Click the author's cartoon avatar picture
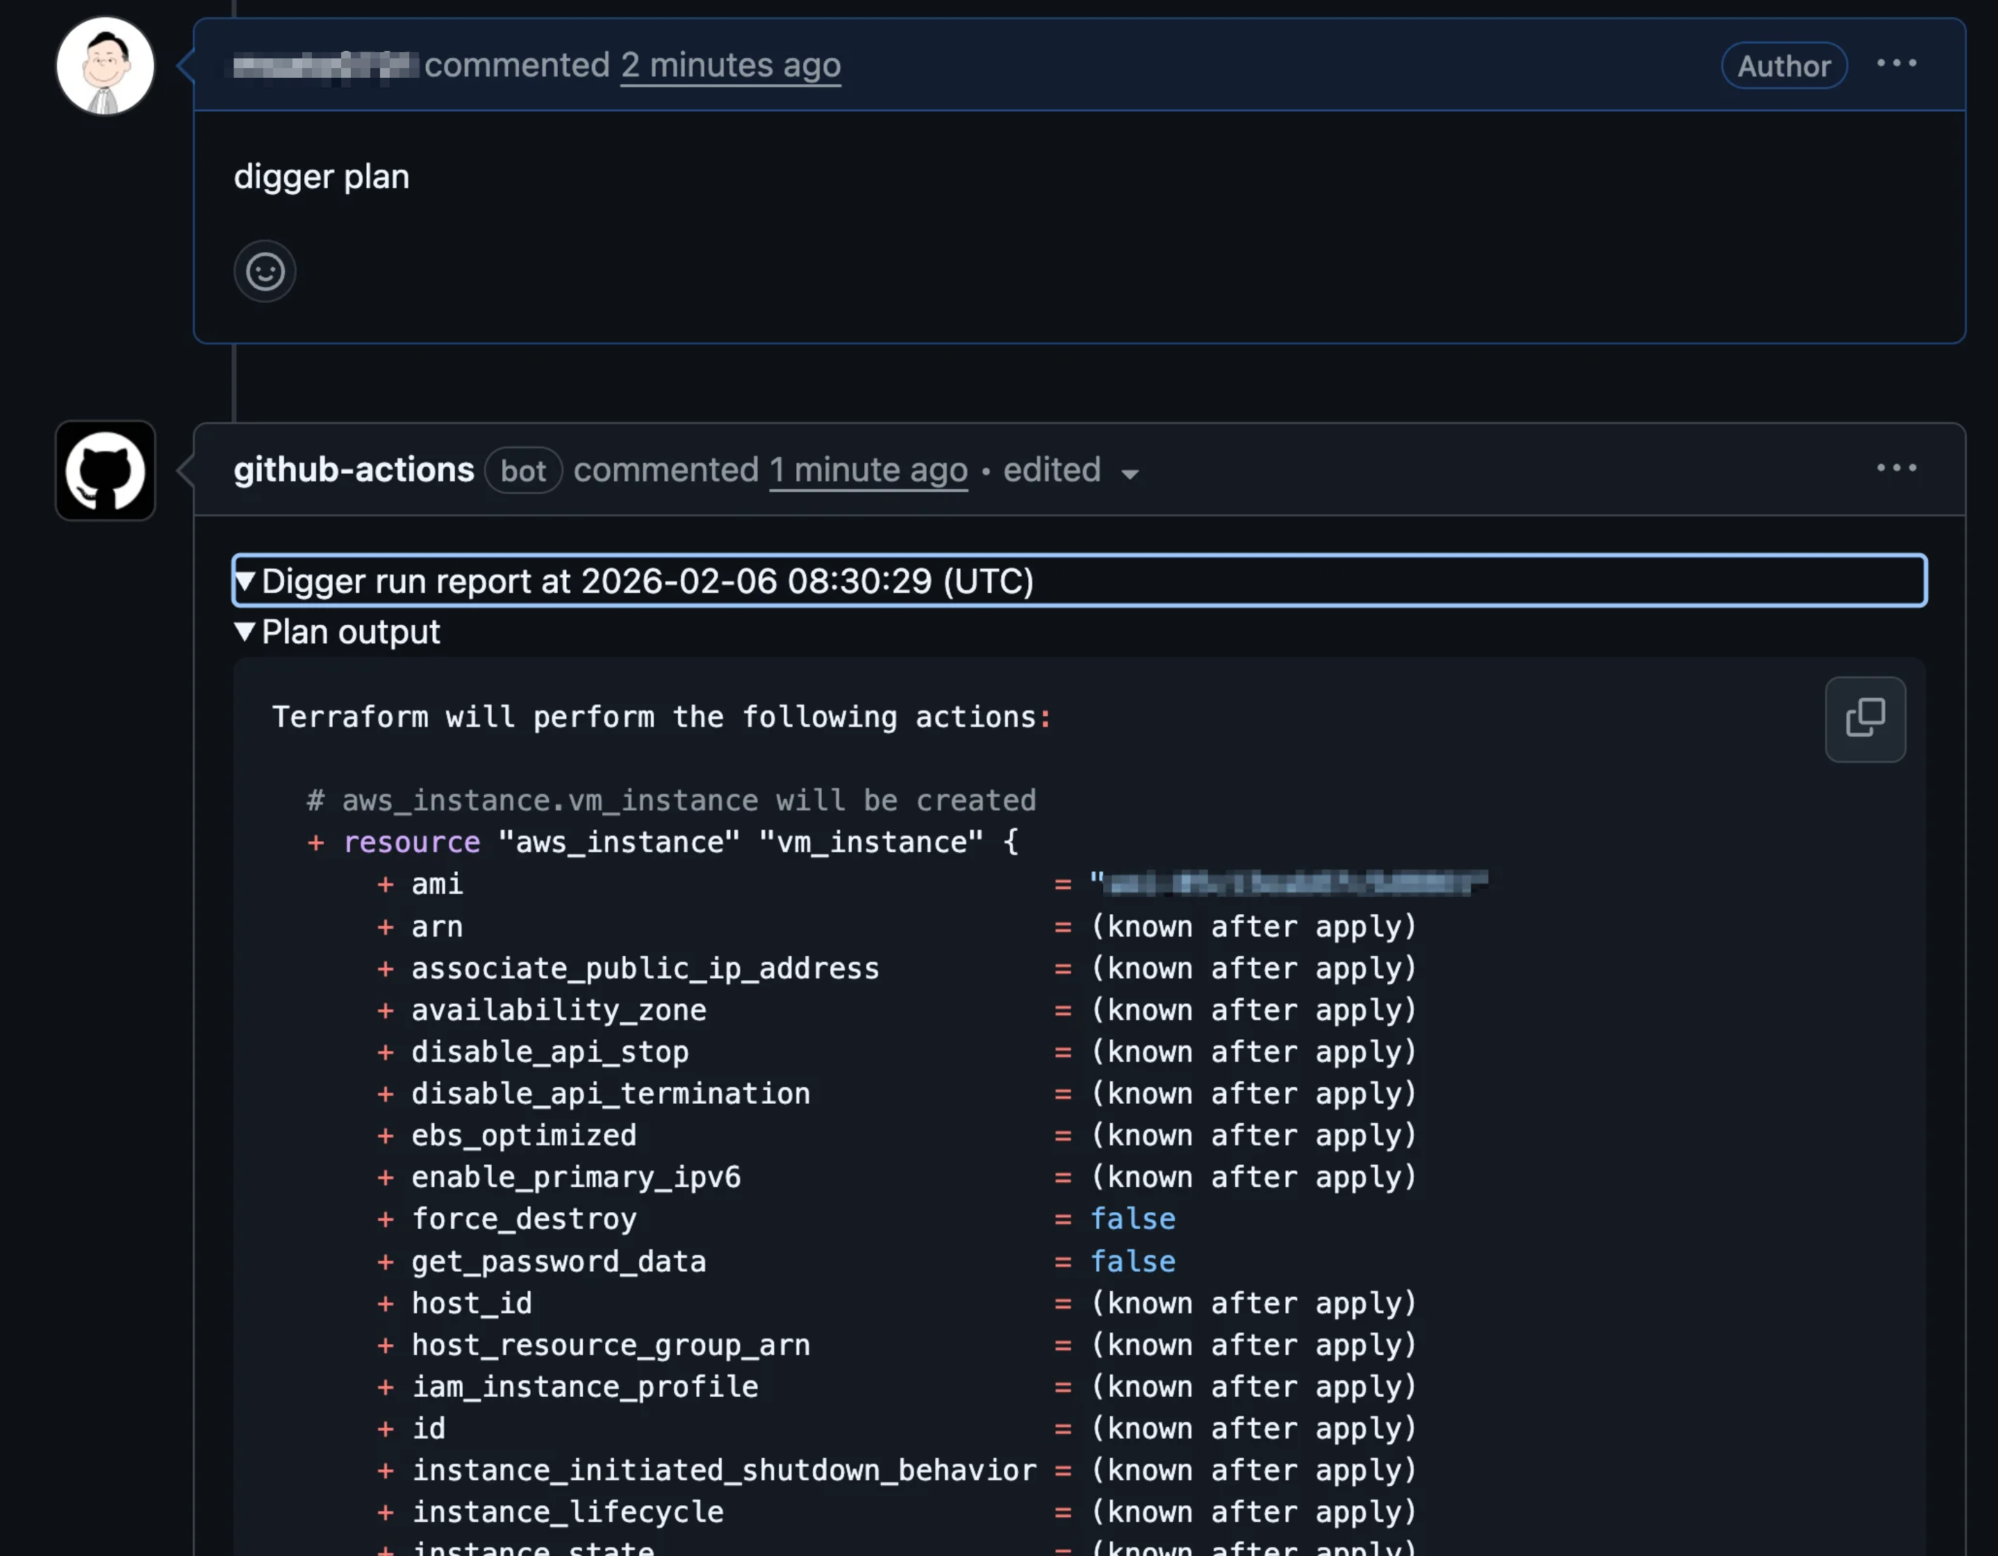 pyautogui.click(x=105, y=66)
